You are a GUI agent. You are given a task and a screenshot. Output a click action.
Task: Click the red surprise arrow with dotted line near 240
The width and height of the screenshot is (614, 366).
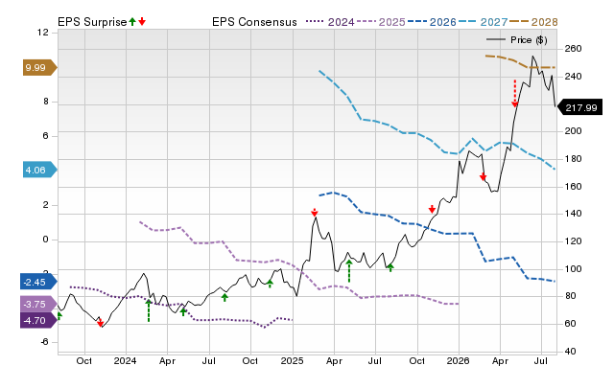coord(515,94)
